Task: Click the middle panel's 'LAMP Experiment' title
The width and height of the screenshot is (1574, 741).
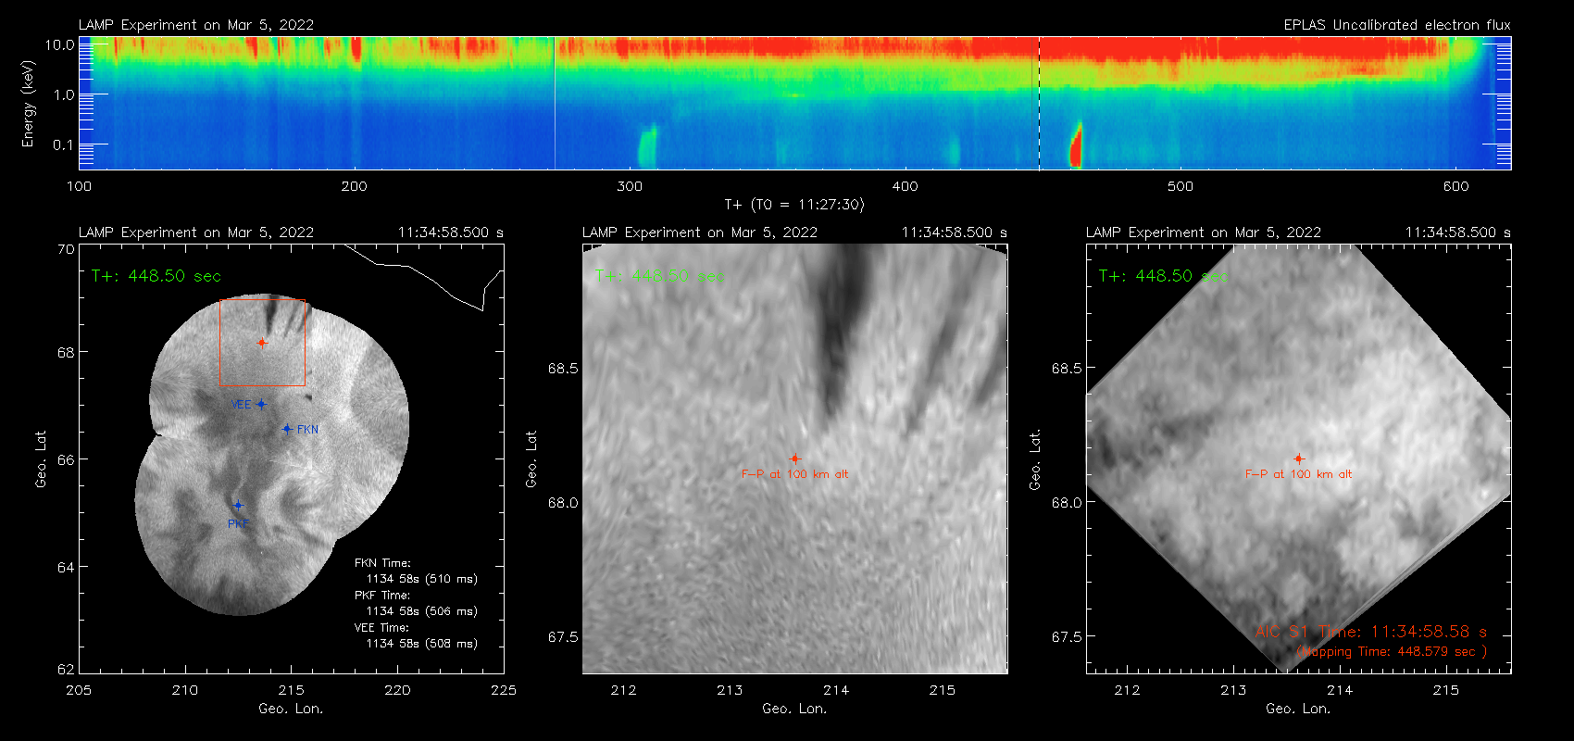Action: coord(700,232)
